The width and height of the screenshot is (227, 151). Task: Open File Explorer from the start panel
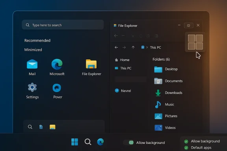point(91,64)
